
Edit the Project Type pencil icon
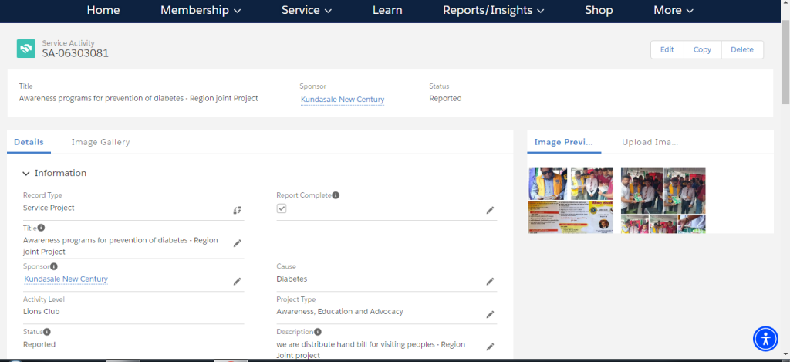[x=490, y=315]
